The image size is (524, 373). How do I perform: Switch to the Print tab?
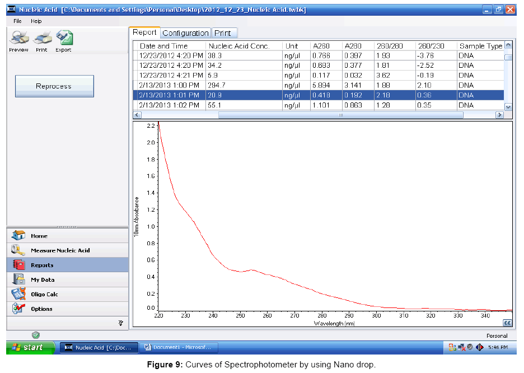pos(223,33)
